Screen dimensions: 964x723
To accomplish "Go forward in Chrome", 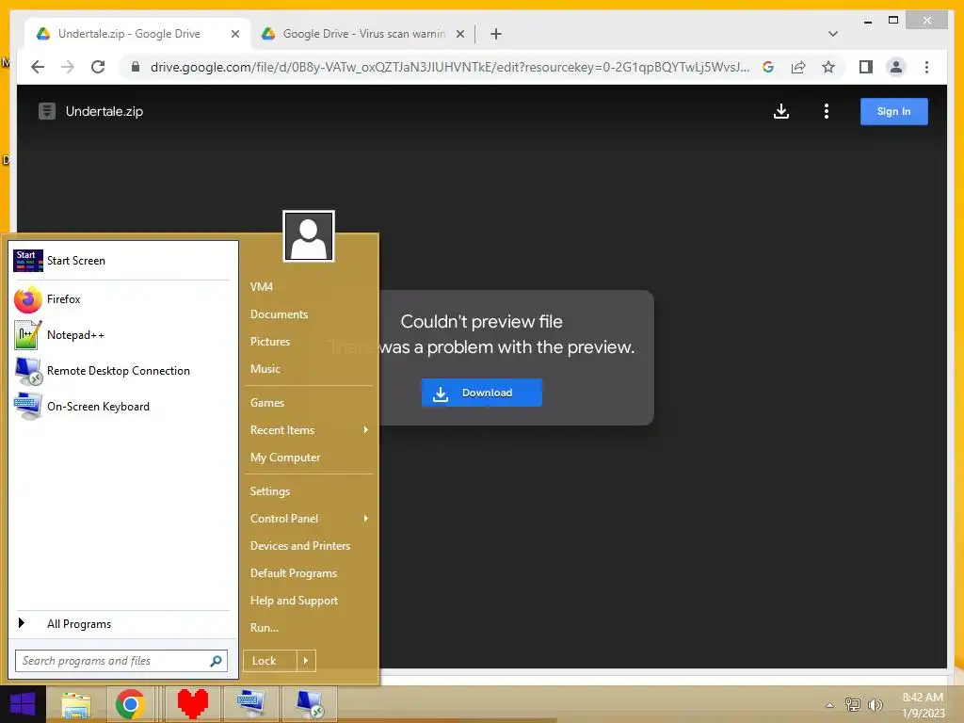I will (68, 67).
